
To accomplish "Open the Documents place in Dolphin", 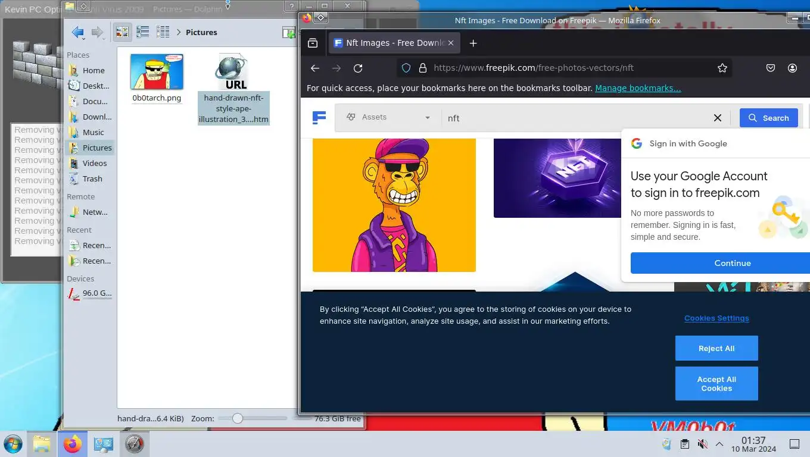I will (x=89, y=101).
